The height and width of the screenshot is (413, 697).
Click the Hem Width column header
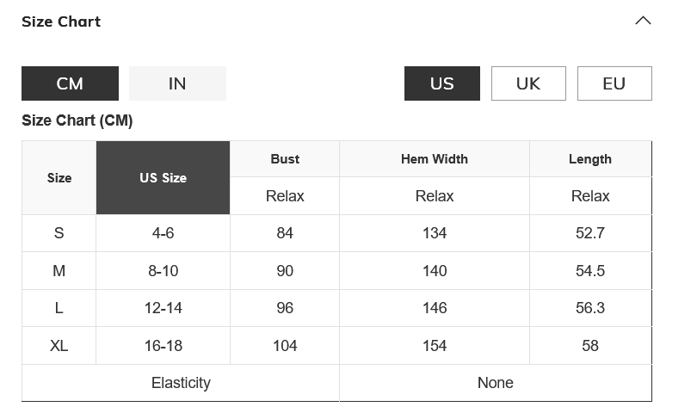click(x=435, y=159)
